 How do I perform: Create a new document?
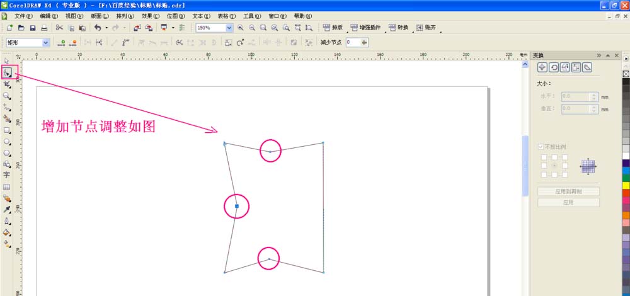9,28
